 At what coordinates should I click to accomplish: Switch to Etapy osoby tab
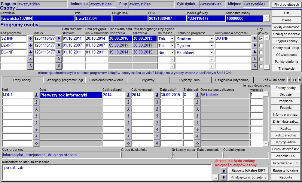22,80
